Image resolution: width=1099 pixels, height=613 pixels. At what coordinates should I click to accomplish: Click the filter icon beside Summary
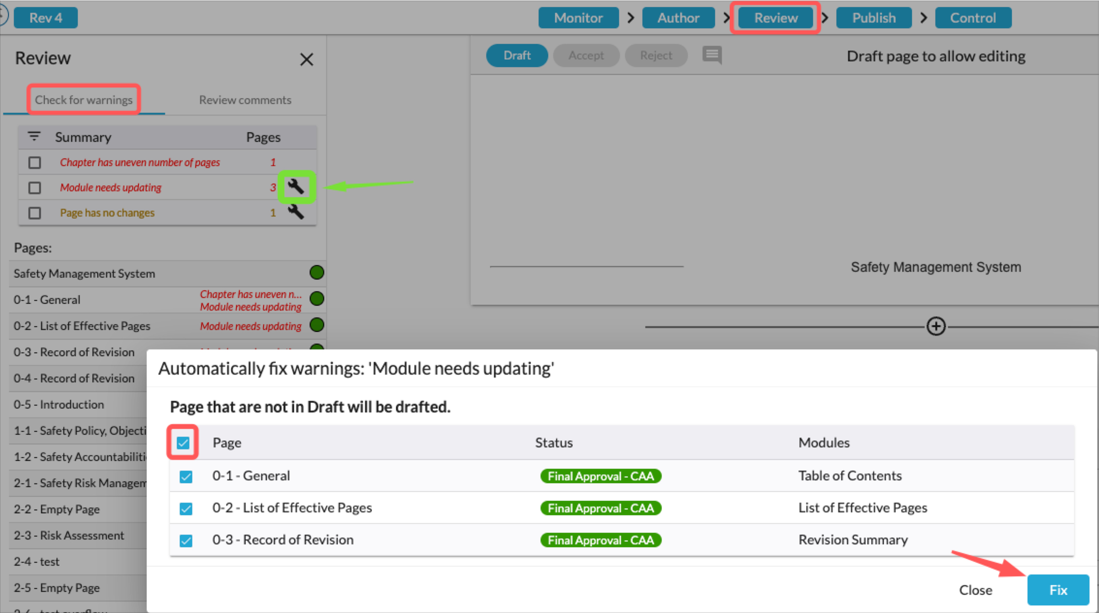(x=34, y=137)
